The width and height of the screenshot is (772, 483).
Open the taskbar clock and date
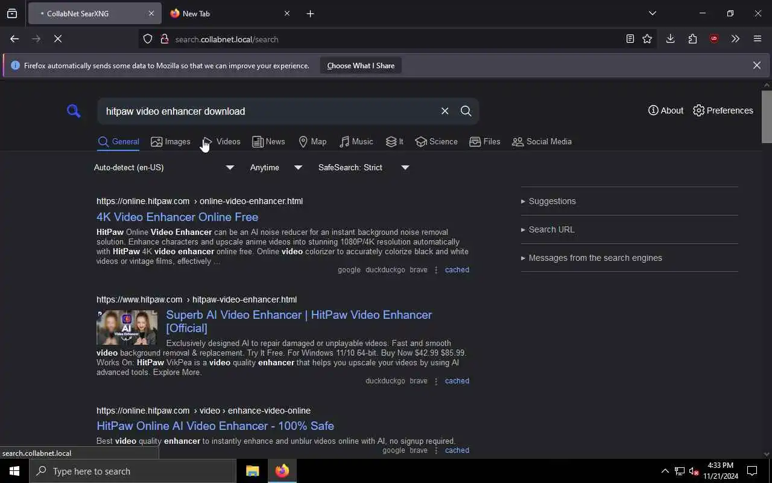click(720, 471)
